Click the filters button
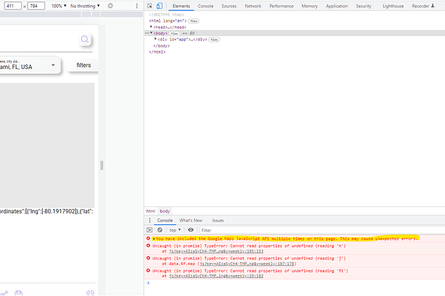The height and width of the screenshot is (296, 445). click(83, 65)
